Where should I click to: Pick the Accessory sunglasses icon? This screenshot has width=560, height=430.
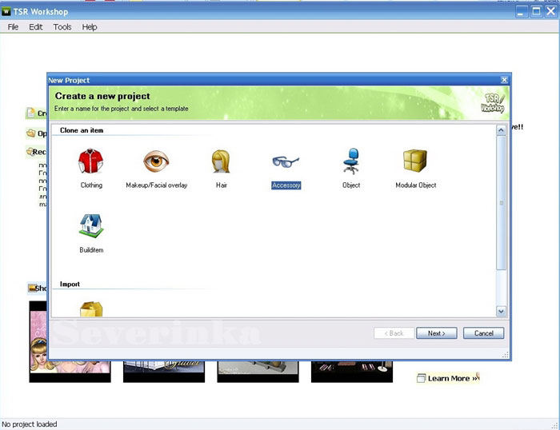pos(286,162)
